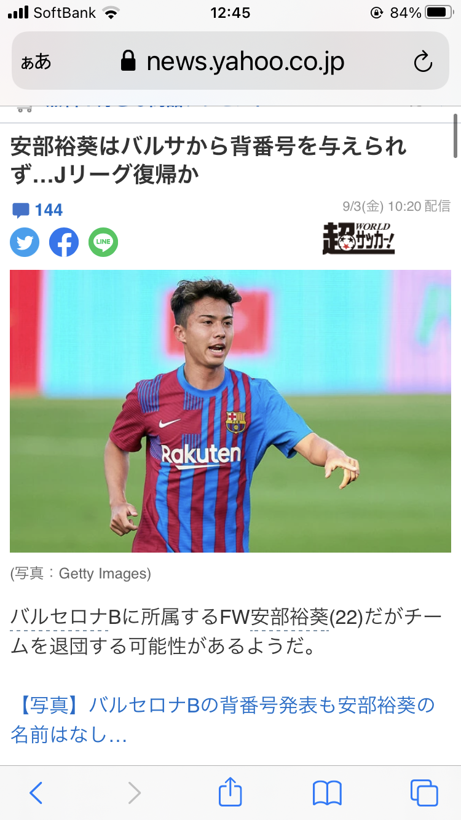Open the 安部裕葵 player photo
This screenshot has width=461, height=820.
[230, 411]
